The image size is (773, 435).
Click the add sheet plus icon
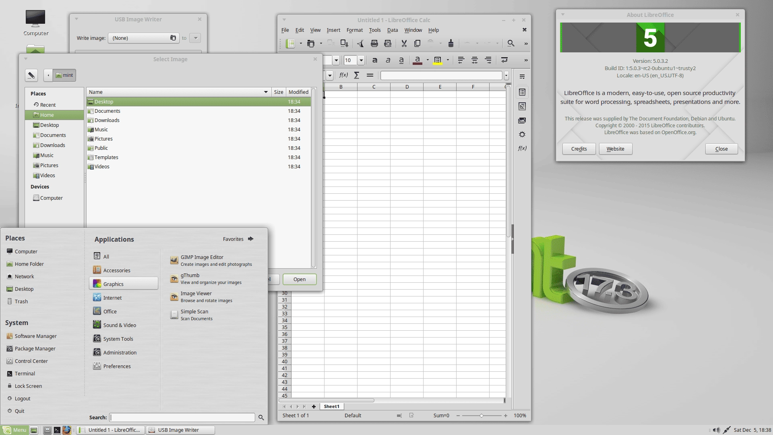(x=314, y=407)
